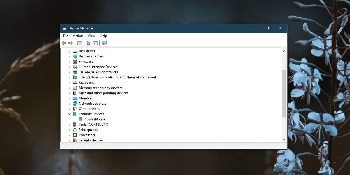Screen dimensions: 350x175
Task: Click the Display adapters device icon
Action: click(x=75, y=56)
